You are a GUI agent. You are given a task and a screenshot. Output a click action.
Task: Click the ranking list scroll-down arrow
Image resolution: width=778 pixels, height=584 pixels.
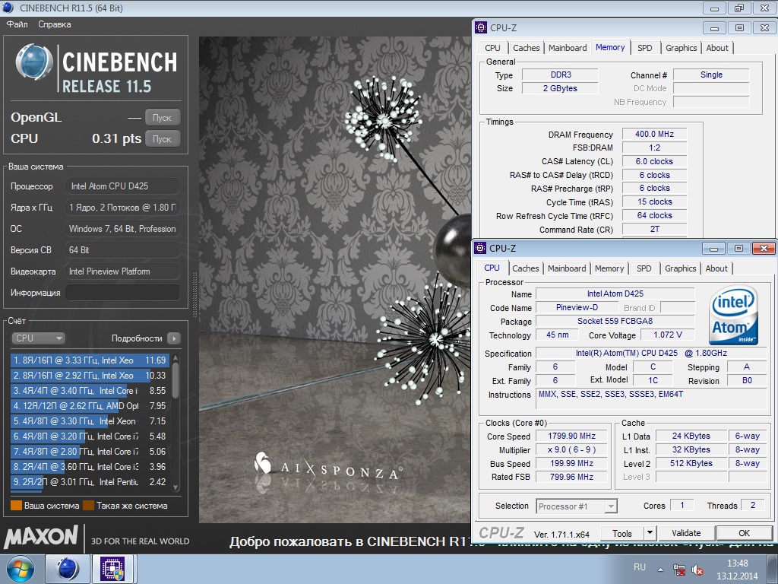[176, 487]
